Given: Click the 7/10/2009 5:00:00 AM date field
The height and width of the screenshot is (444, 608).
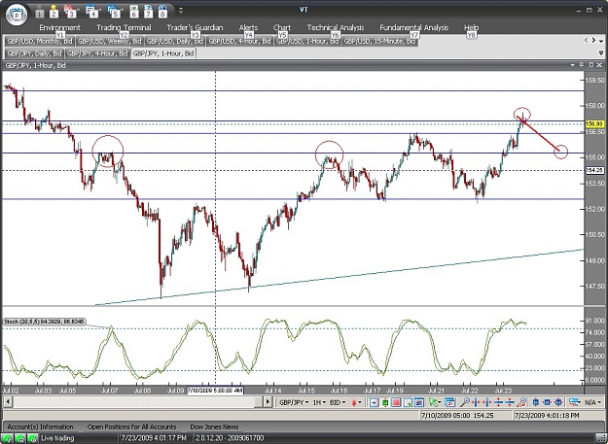Looking at the screenshot, I should tap(215, 391).
